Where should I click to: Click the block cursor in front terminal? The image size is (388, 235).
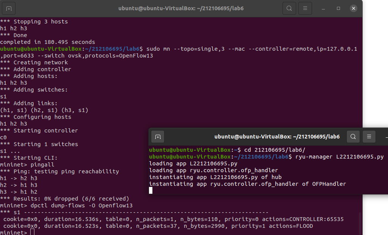click(x=151, y=190)
